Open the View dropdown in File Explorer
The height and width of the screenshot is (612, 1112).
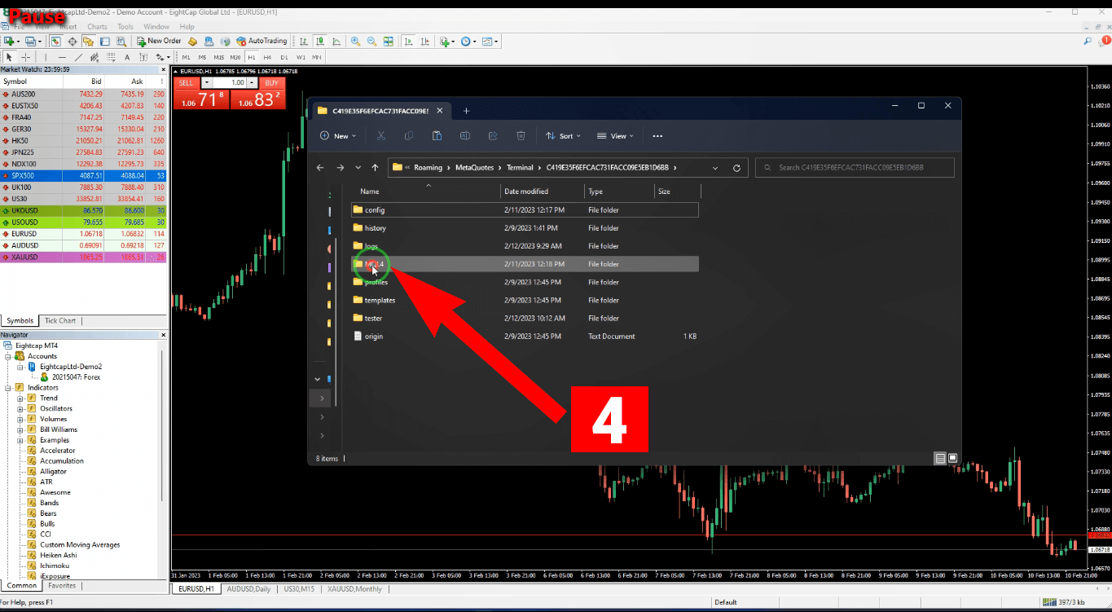point(616,136)
